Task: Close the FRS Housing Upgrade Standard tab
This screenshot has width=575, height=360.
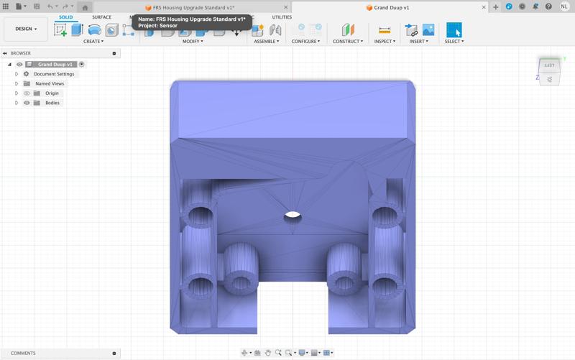Action: pos(285,7)
